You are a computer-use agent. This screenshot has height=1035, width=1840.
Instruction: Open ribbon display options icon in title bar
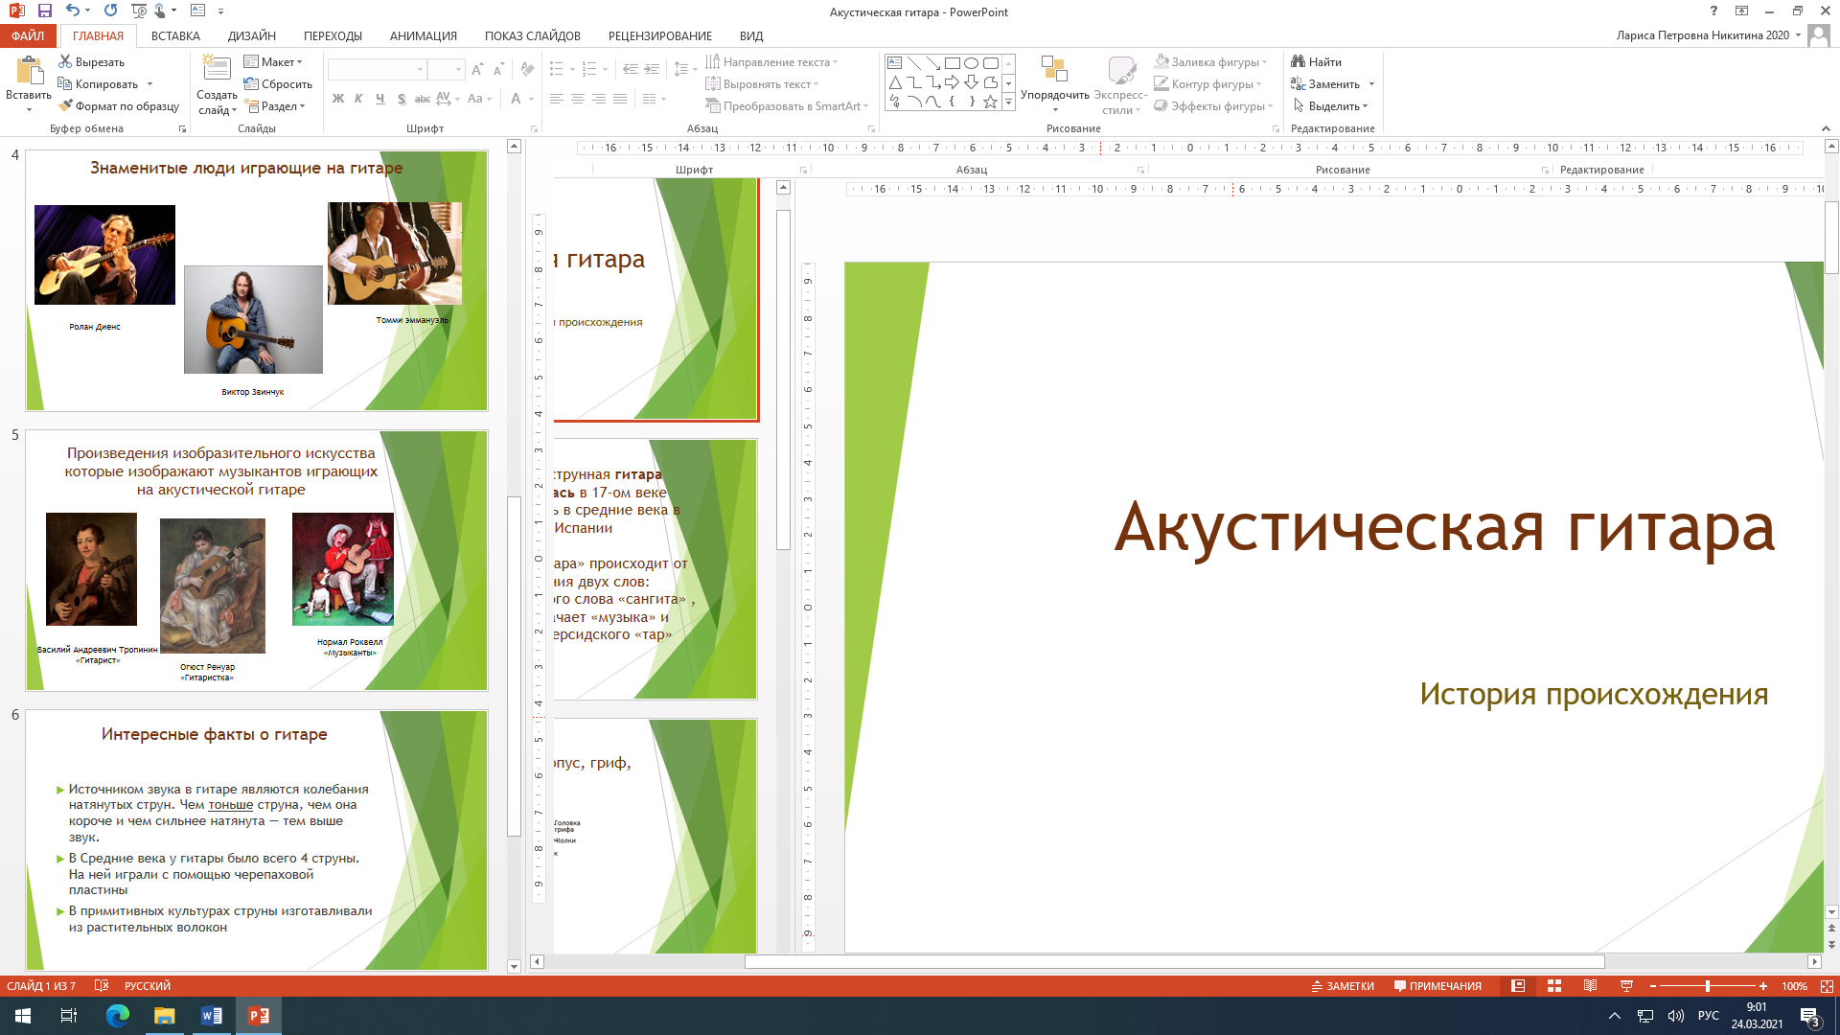[x=1742, y=11]
